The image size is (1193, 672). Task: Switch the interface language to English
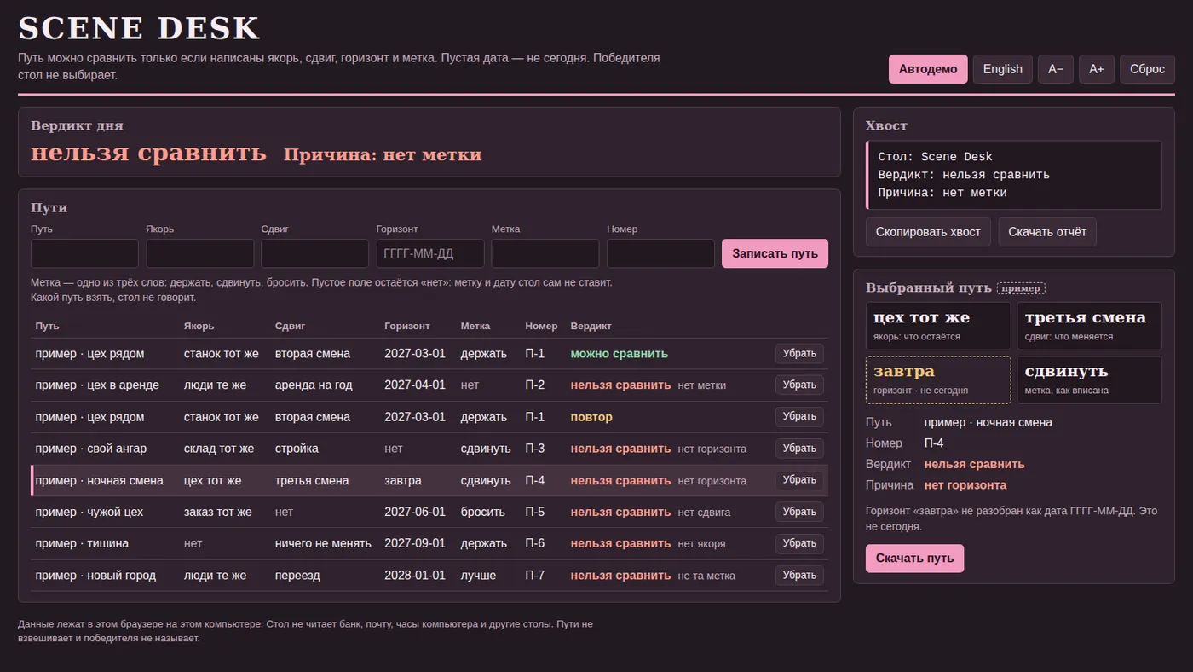pos(1002,69)
